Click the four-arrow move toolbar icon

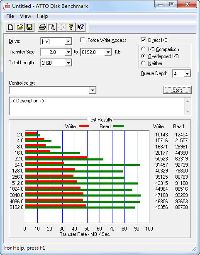61,27
